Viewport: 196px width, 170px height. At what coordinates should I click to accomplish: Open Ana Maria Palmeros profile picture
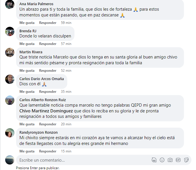[x=10, y=4]
